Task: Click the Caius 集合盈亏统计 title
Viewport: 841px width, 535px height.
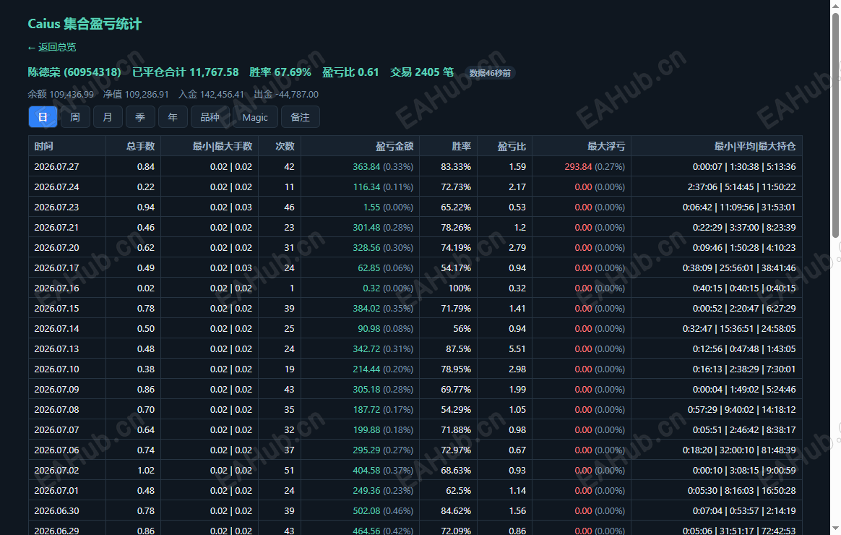Action: (85, 24)
